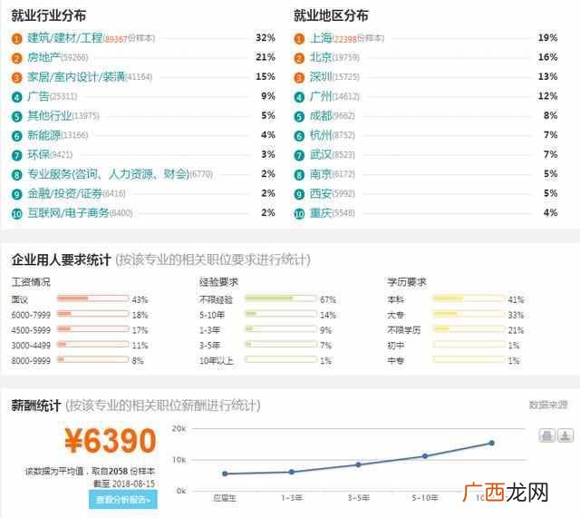Open the 金融/投资/证券 link
This screenshot has width=580, height=518.
coord(64,193)
